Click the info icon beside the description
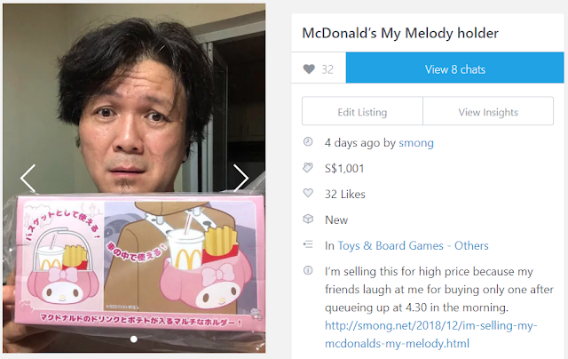568x359 pixels. [308, 270]
